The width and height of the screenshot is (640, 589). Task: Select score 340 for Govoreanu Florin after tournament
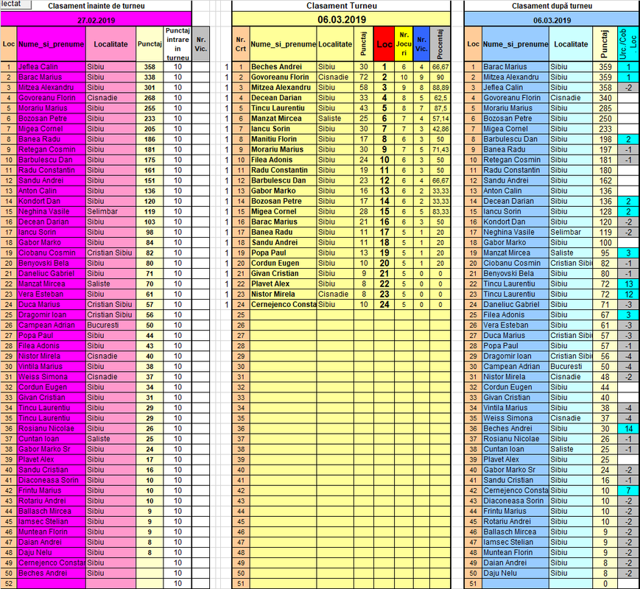pyautogui.click(x=605, y=98)
